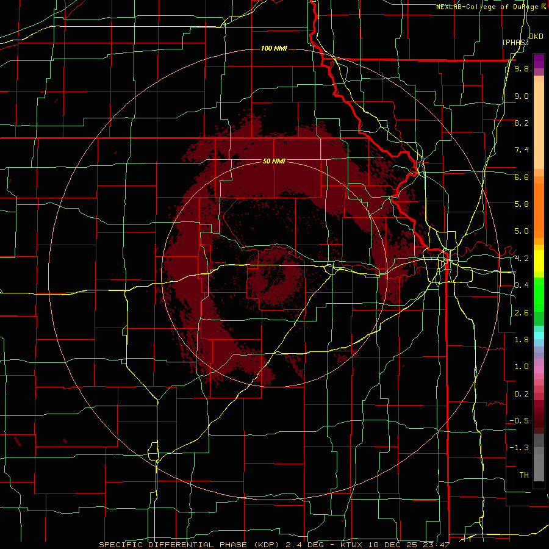This screenshot has width=549, height=549.
Task: Click the 5.8 value on the scale
Action: tap(522, 204)
